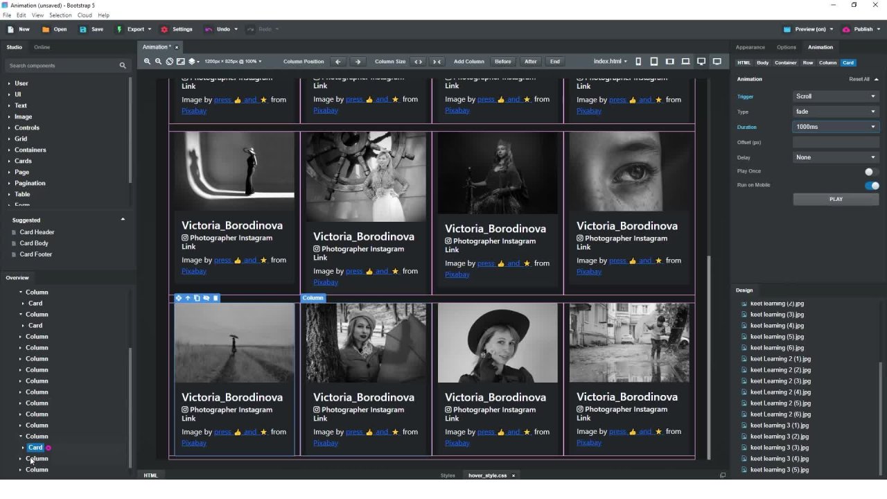This screenshot has height=499, width=887.
Task: Open the Selection menu
Action: [x=60, y=15]
